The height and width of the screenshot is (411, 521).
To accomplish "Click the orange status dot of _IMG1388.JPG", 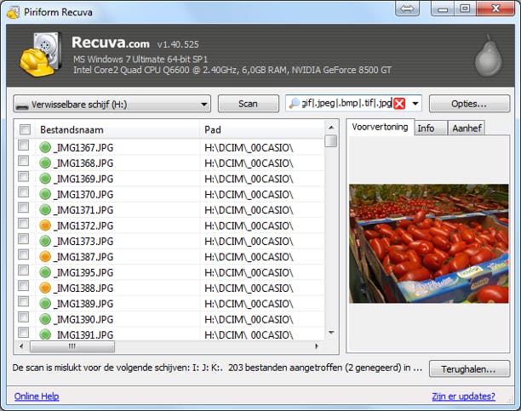I will tap(45, 288).
